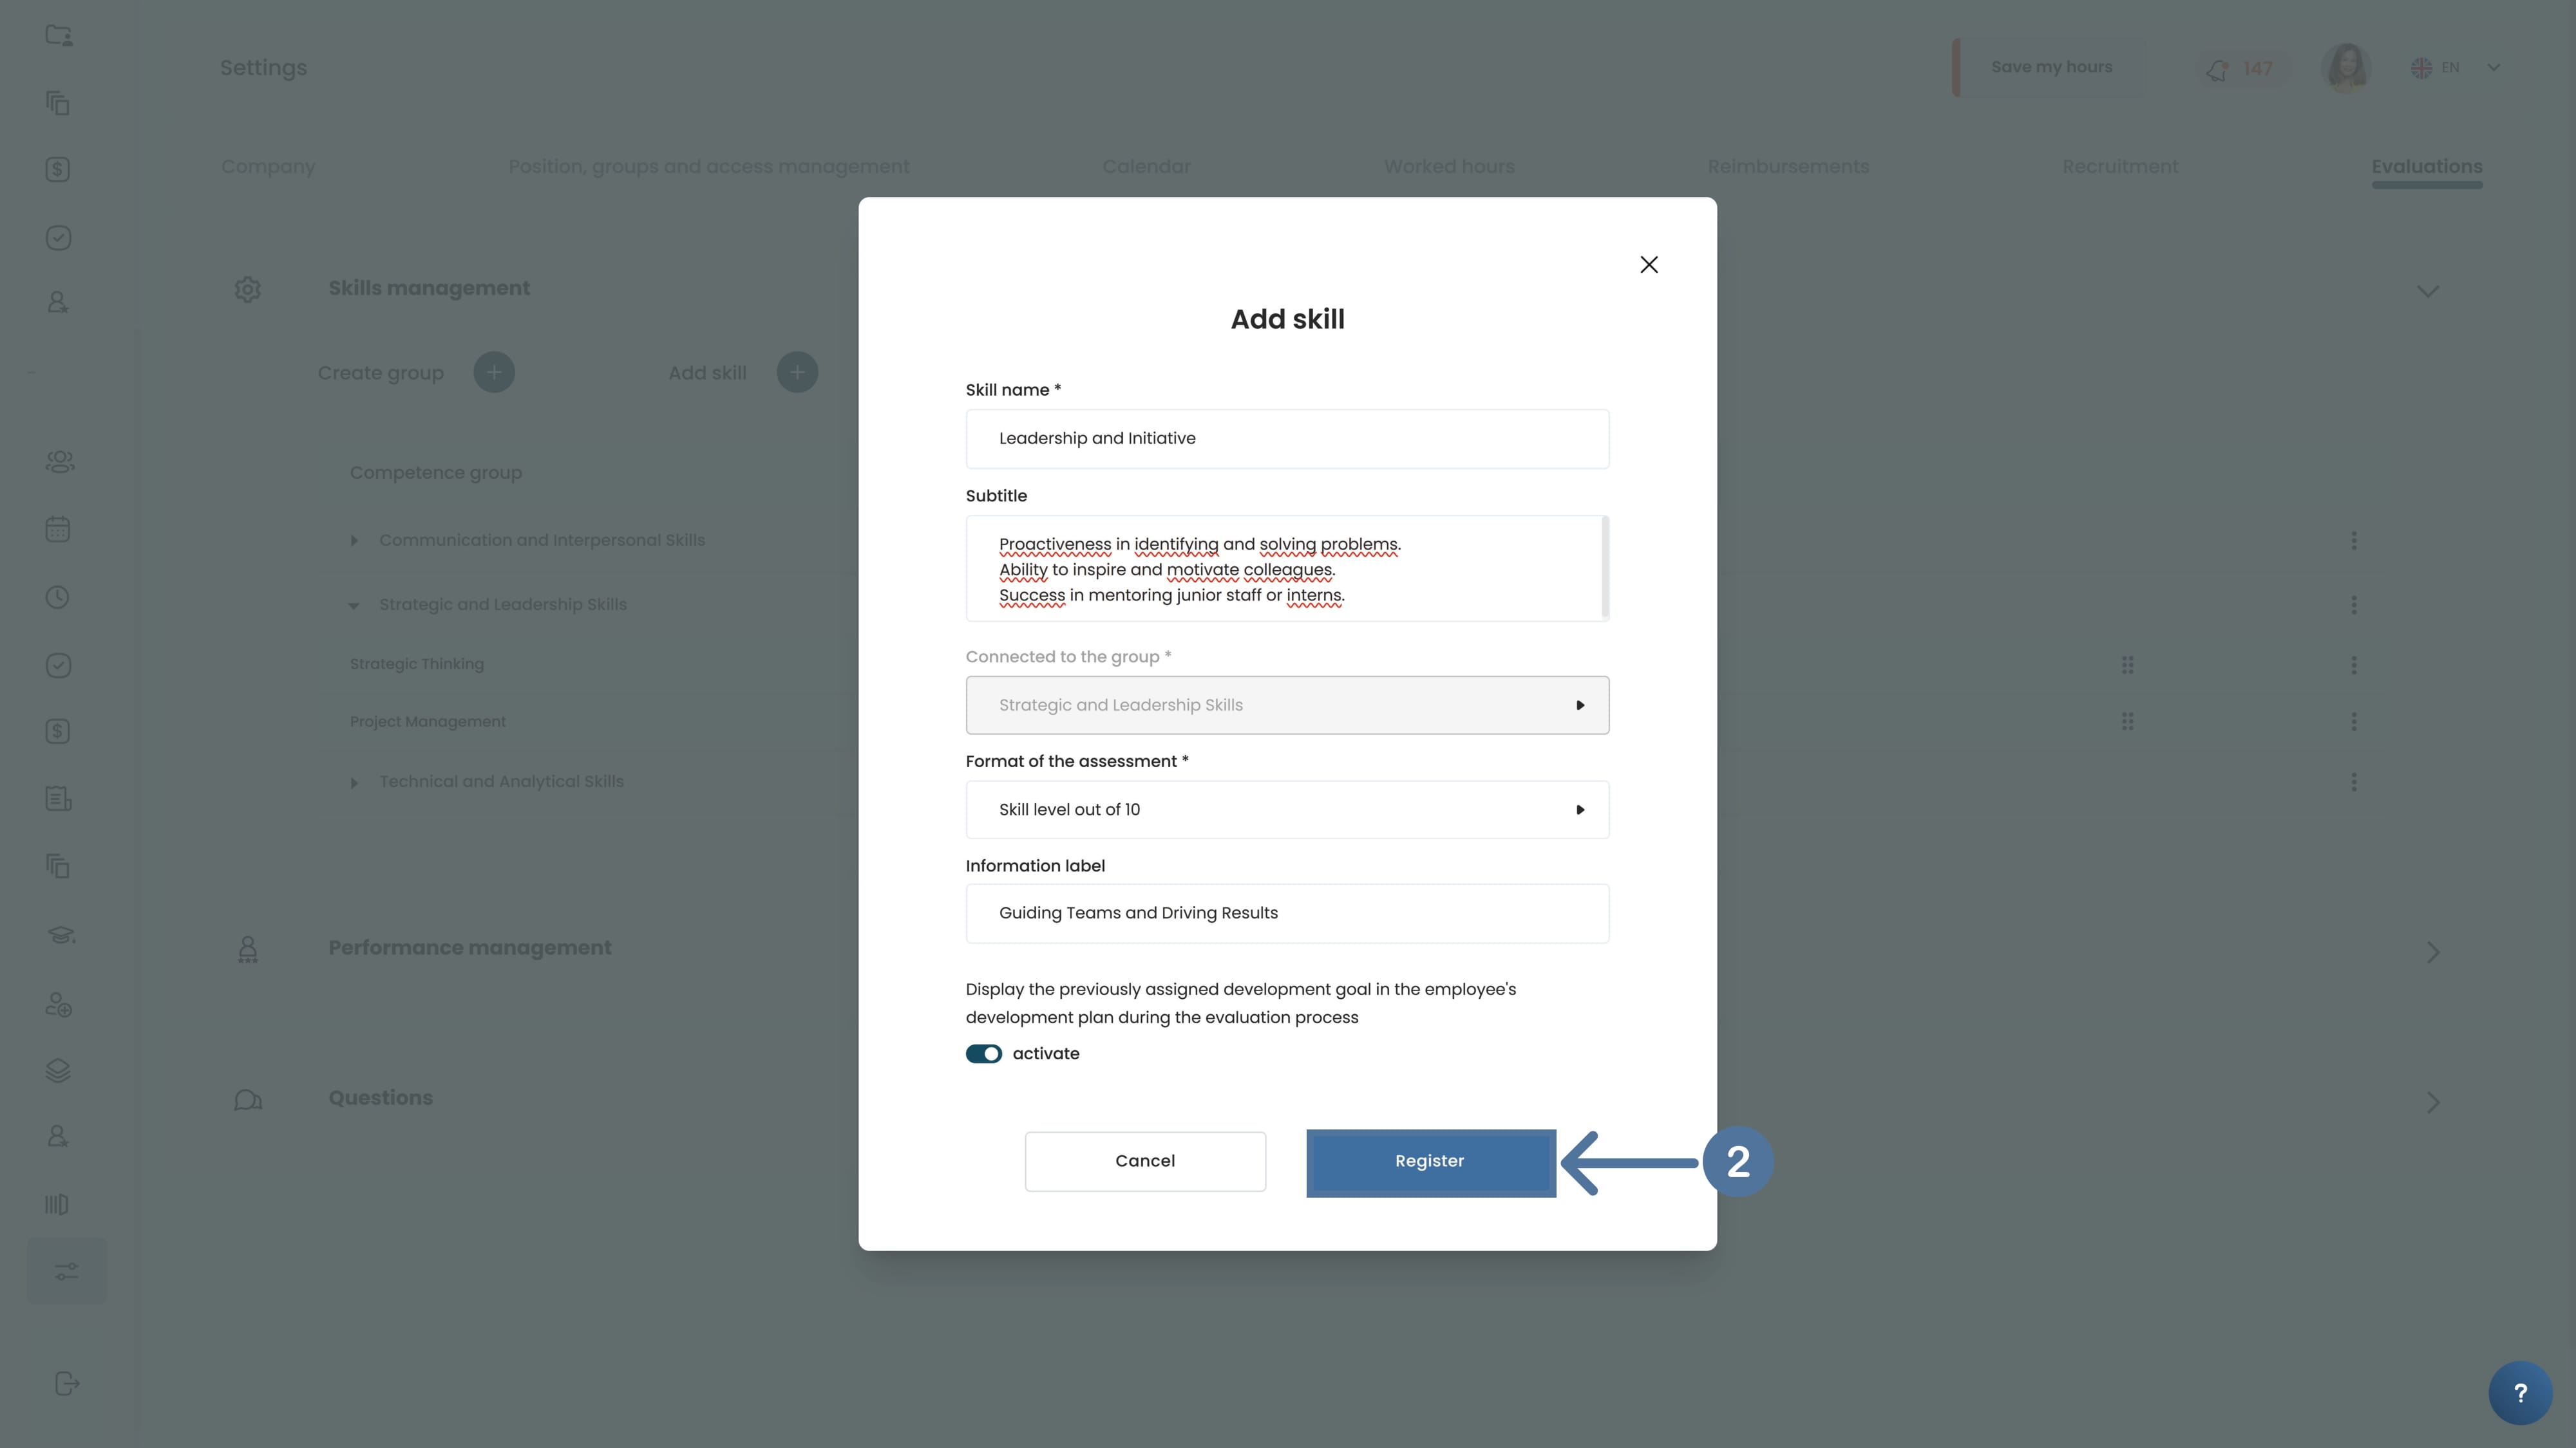
Task: Open the Worked hours tab
Action: pyautogui.click(x=1449, y=167)
